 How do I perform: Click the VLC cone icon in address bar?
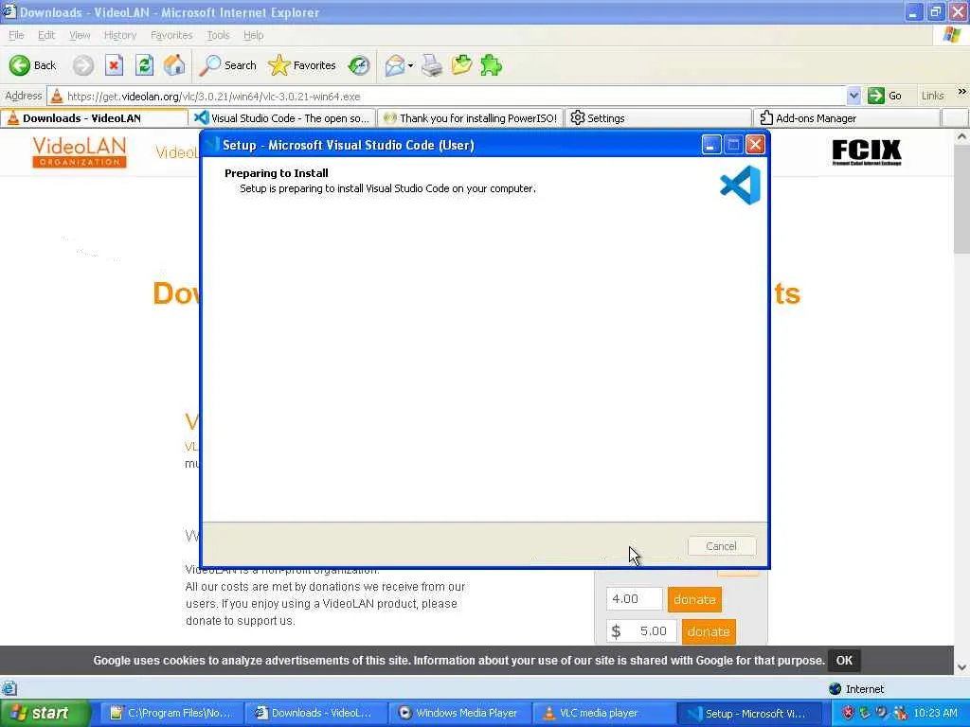[57, 96]
